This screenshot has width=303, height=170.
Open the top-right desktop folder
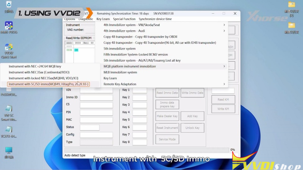click(x=291, y=6)
